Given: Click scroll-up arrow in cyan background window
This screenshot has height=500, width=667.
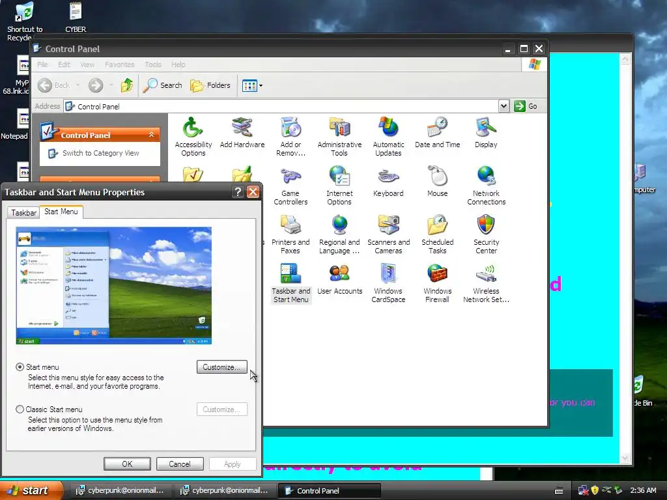Looking at the screenshot, I should click(x=625, y=59).
